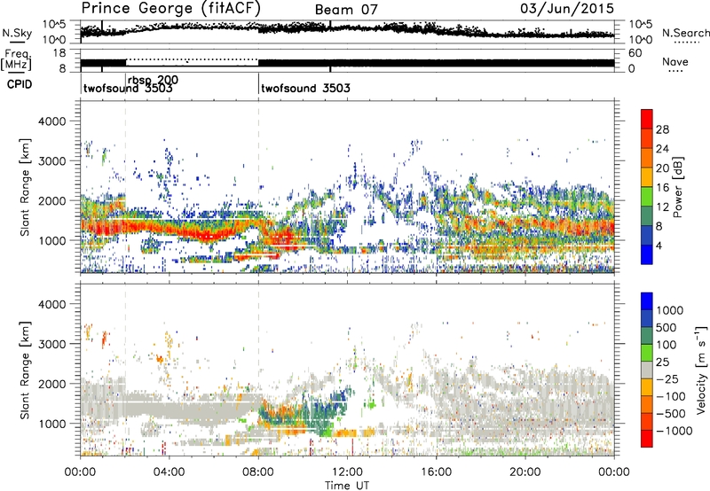Click the 04:00 time tick label
Image resolution: width=710 pixels, height=491 pixels.
pos(169,472)
